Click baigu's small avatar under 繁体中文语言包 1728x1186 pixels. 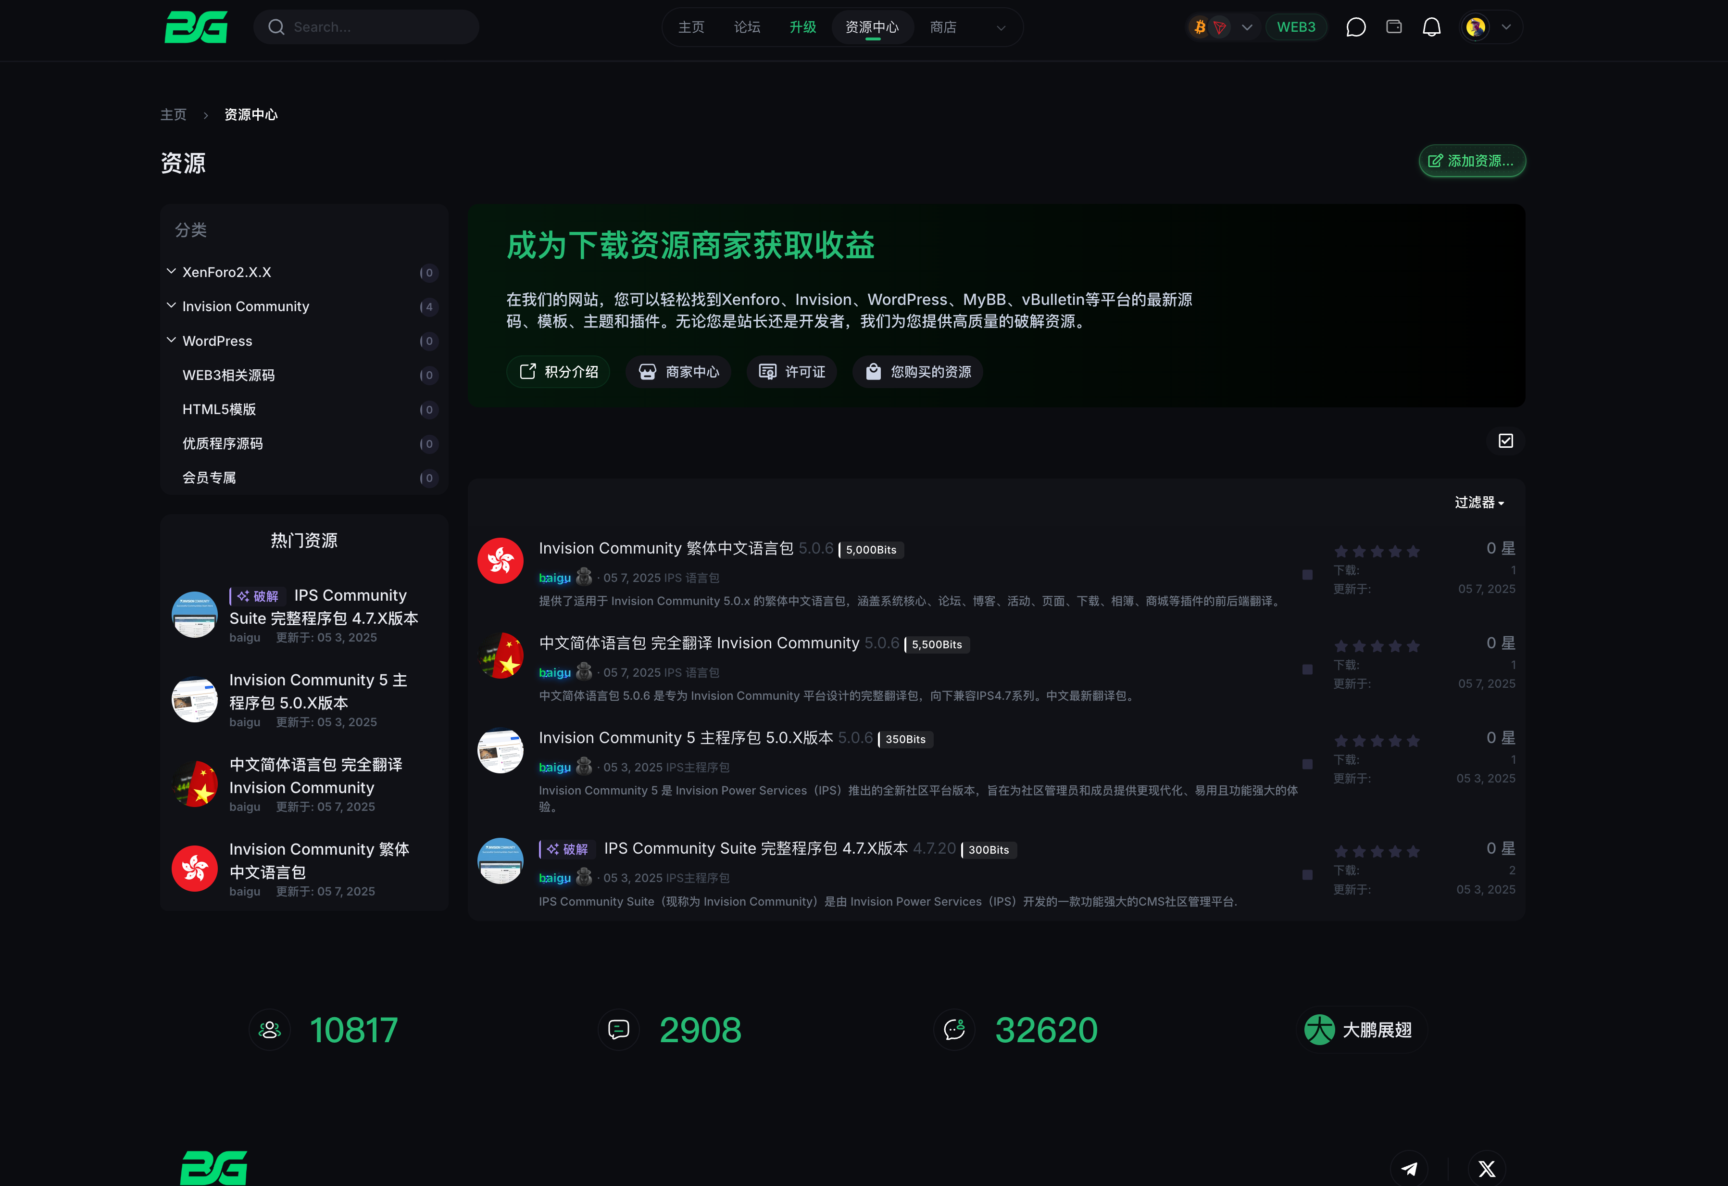tap(585, 577)
